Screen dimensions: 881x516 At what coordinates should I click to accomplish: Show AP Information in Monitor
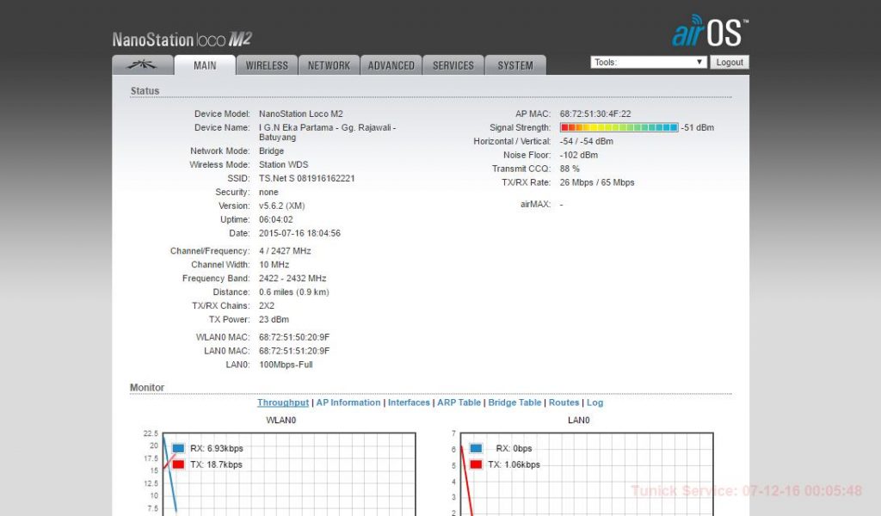pyautogui.click(x=348, y=402)
